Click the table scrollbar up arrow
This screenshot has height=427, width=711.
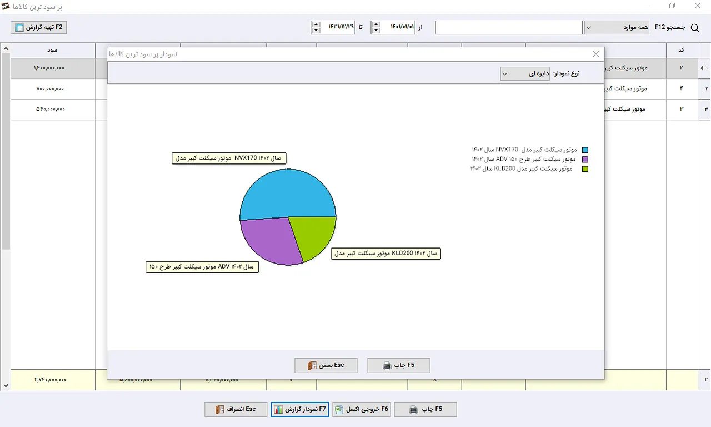(6, 48)
